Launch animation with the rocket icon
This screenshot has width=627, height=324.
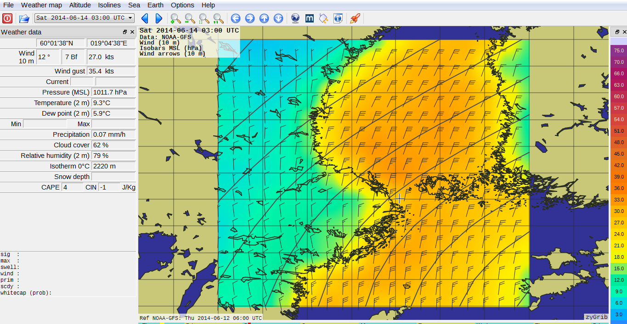(x=355, y=18)
